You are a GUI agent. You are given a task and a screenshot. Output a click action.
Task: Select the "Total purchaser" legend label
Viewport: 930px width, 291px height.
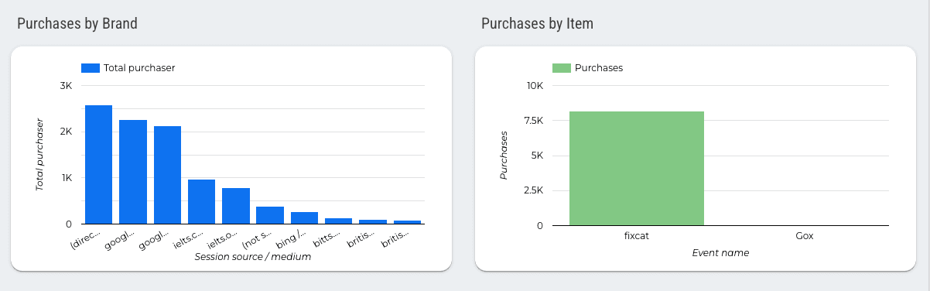click(x=139, y=68)
